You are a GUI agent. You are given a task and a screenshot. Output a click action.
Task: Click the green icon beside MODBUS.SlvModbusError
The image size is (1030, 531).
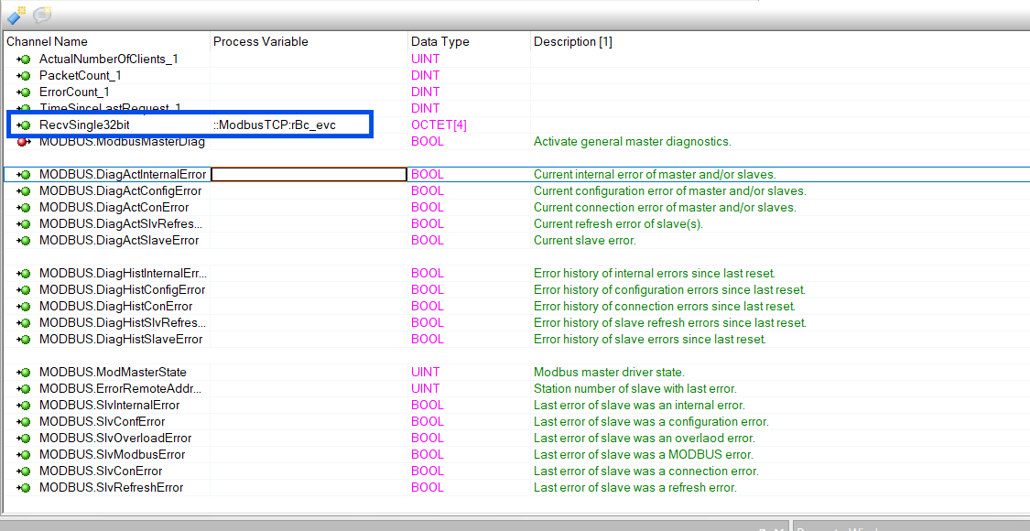point(24,455)
